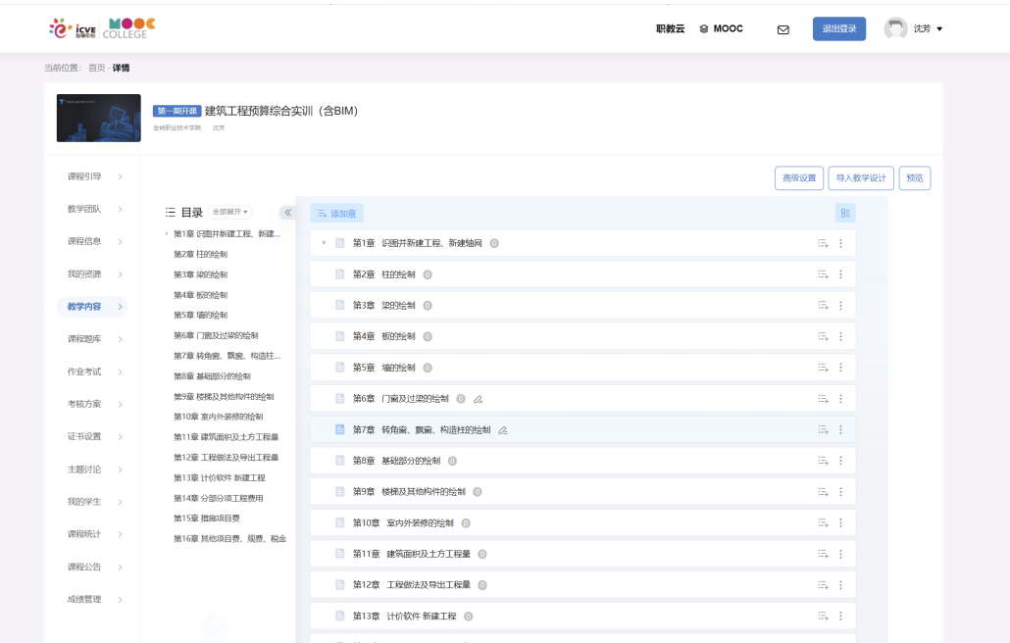The height and width of the screenshot is (643, 1010).
Task: Click the 添加章 button
Action: click(337, 213)
